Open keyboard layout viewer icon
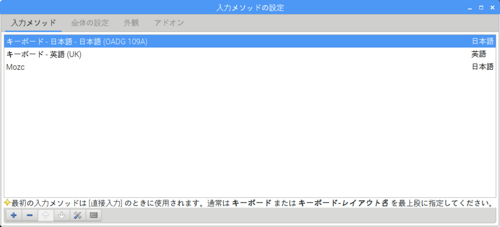This screenshot has height=227, width=500. click(x=93, y=215)
